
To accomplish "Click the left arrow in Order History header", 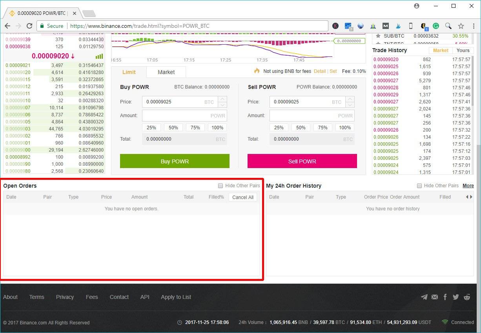I will [467, 197].
